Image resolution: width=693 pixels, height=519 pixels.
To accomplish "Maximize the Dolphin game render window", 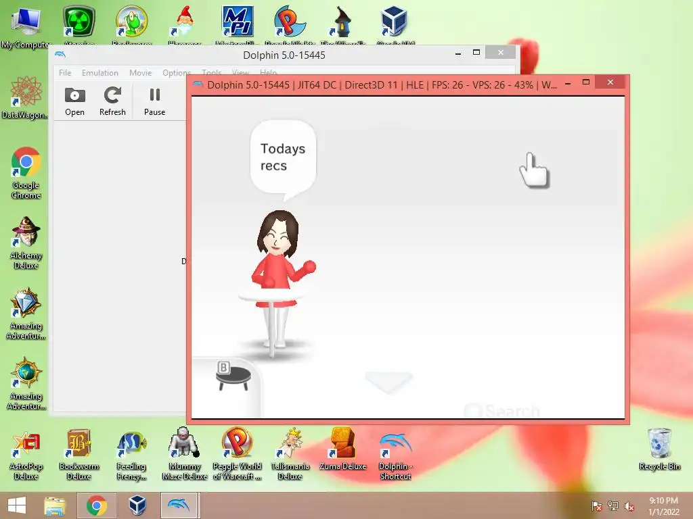I will (x=586, y=82).
